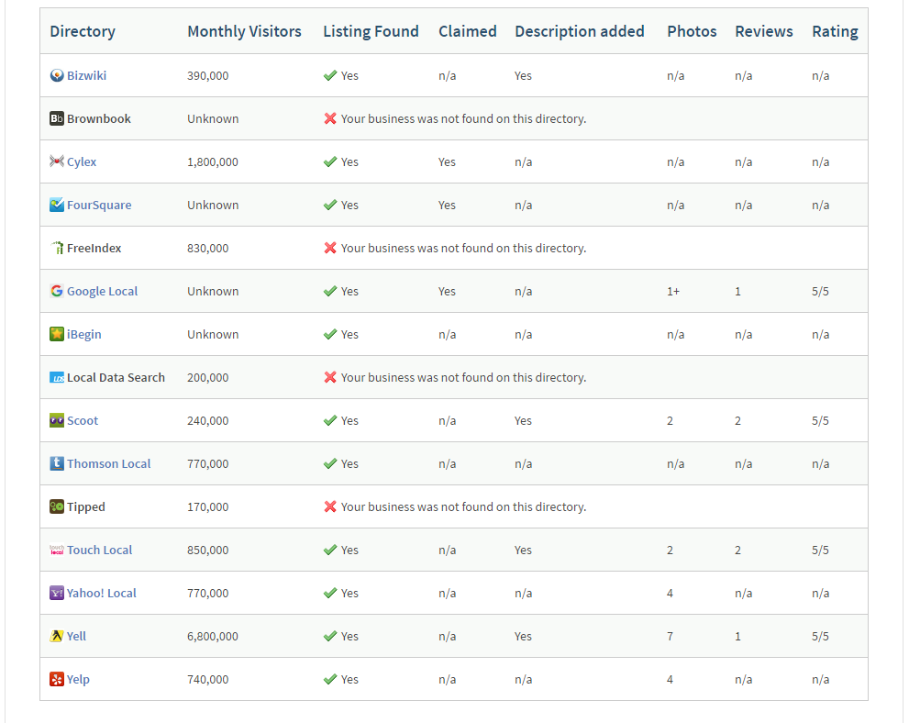Click the Description added column header
Image resolution: width=909 pixels, height=723 pixels.
[x=580, y=31]
